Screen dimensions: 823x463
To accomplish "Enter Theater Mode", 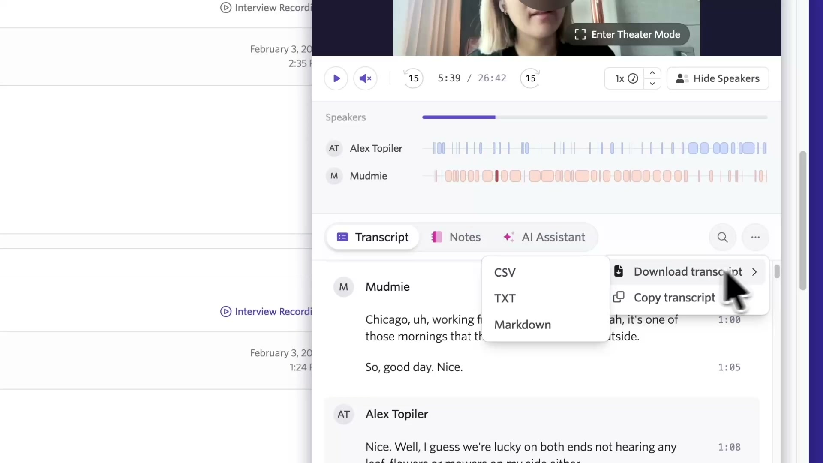I will (x=627, y=34).
